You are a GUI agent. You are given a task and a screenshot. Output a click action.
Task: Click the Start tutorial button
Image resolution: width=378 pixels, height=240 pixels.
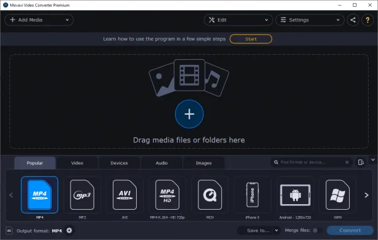[x=251, y=39]
